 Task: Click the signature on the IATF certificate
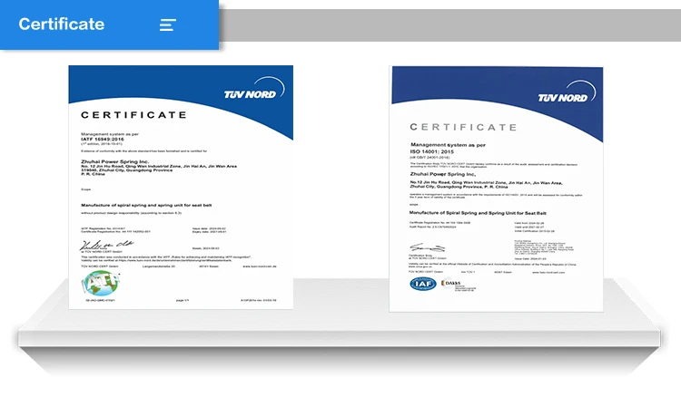click(x=106, y=245)
